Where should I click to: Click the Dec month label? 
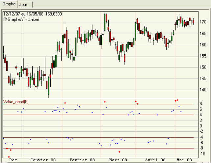(13, 160)
